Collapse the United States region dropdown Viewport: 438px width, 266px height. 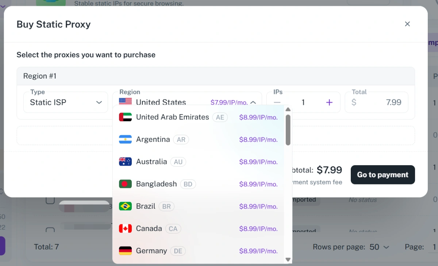tap(253, 103)
